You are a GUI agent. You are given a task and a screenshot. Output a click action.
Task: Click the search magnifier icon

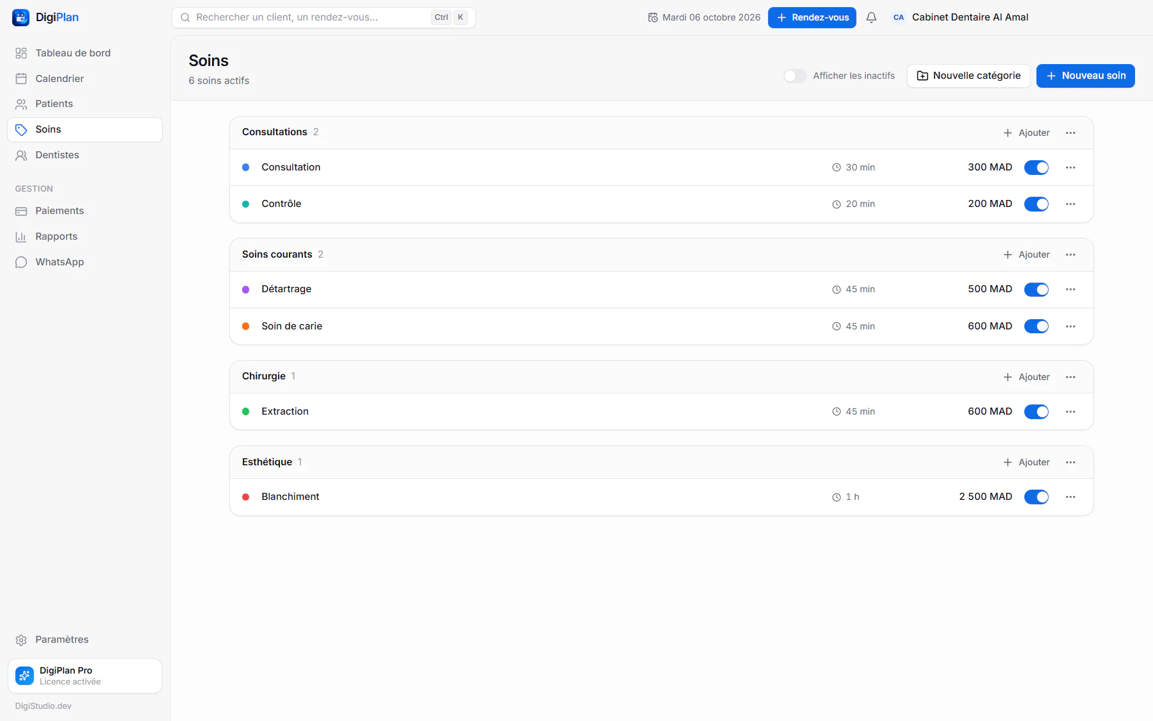pyautogui.click(x=185, y=18)
